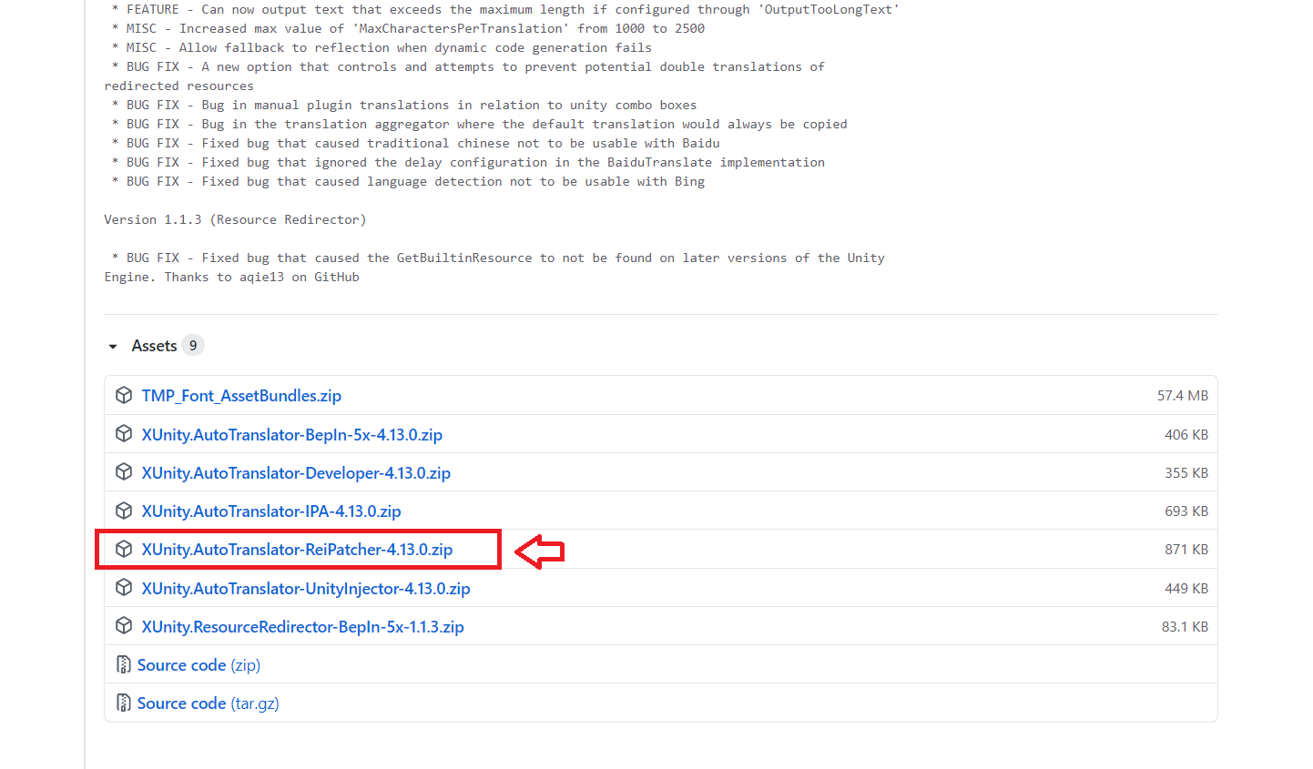Click the BUG FIX line mentioning GetBuiltinResource
The height and width of the screenshot is (769, 1313).
click(x=498, y=258)
